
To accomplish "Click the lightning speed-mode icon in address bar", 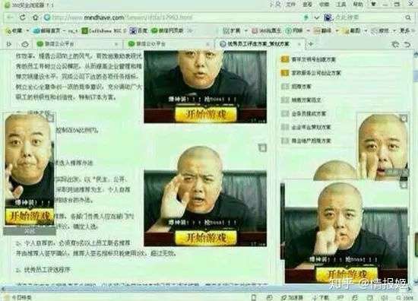I will point(306,18).
